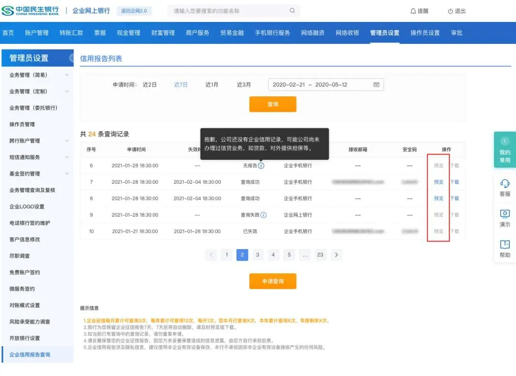Switch to the 网络融资 tab
Screen dimensions: 516x376
[x=312, y=32]
